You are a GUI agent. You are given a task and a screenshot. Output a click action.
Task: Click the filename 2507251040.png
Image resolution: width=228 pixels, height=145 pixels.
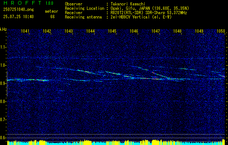(18, 10)
